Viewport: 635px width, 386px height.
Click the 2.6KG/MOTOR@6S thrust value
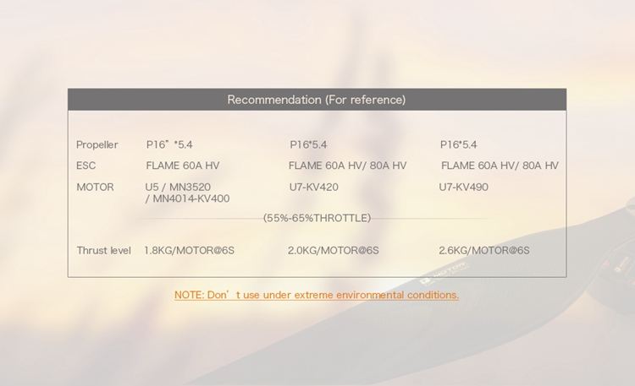click(x=483, y=250)
